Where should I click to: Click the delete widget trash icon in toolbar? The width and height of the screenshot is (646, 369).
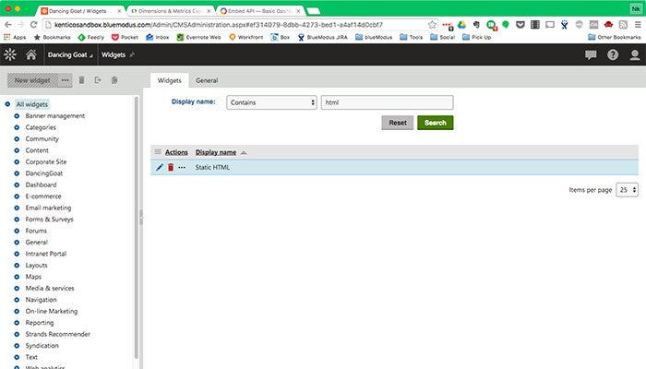(x=81, y=80)
